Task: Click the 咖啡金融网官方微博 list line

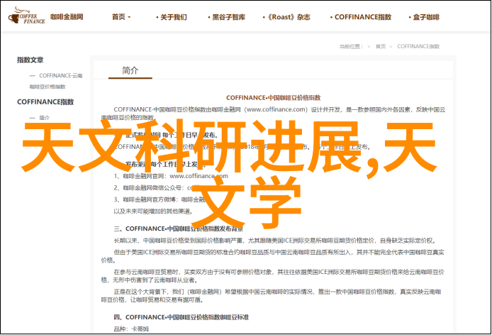Action: [x=159, y=199]
